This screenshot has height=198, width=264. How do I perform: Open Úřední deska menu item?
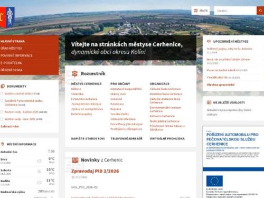click(11, 70)
